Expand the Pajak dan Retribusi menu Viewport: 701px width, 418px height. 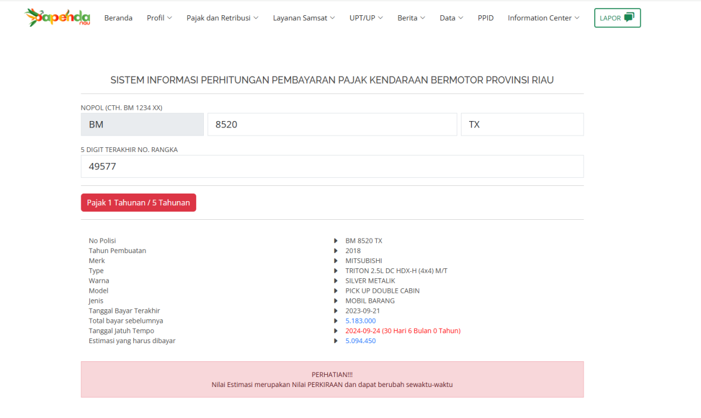coord(223,18)
